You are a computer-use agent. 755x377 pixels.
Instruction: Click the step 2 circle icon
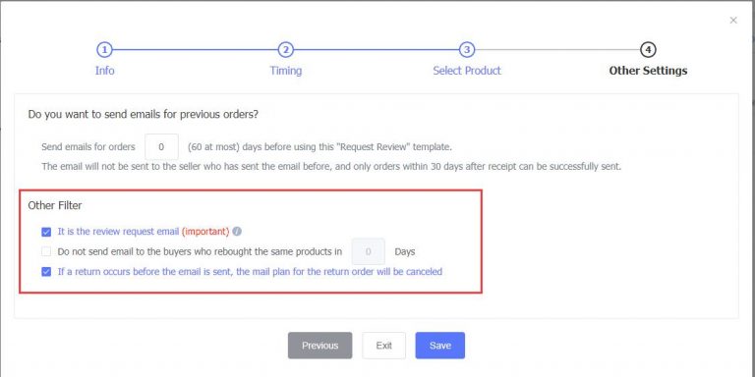tap(285, 49)
